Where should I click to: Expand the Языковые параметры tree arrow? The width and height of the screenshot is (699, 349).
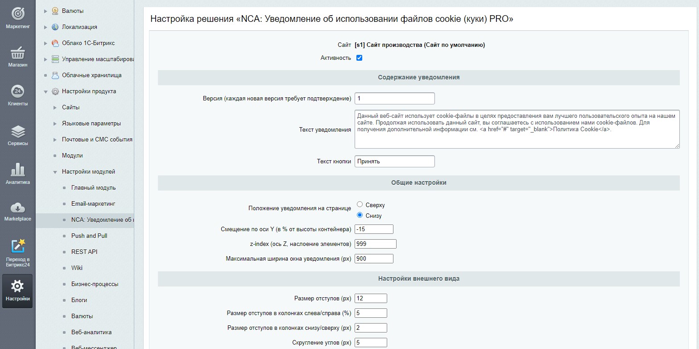(x=55, y=124)
